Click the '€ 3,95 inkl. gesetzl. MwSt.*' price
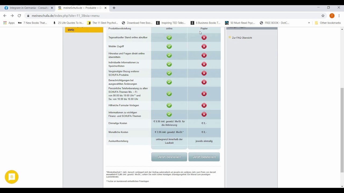This screenshot has height=193, width=344. pyautogui.click(x=169, y=132)
